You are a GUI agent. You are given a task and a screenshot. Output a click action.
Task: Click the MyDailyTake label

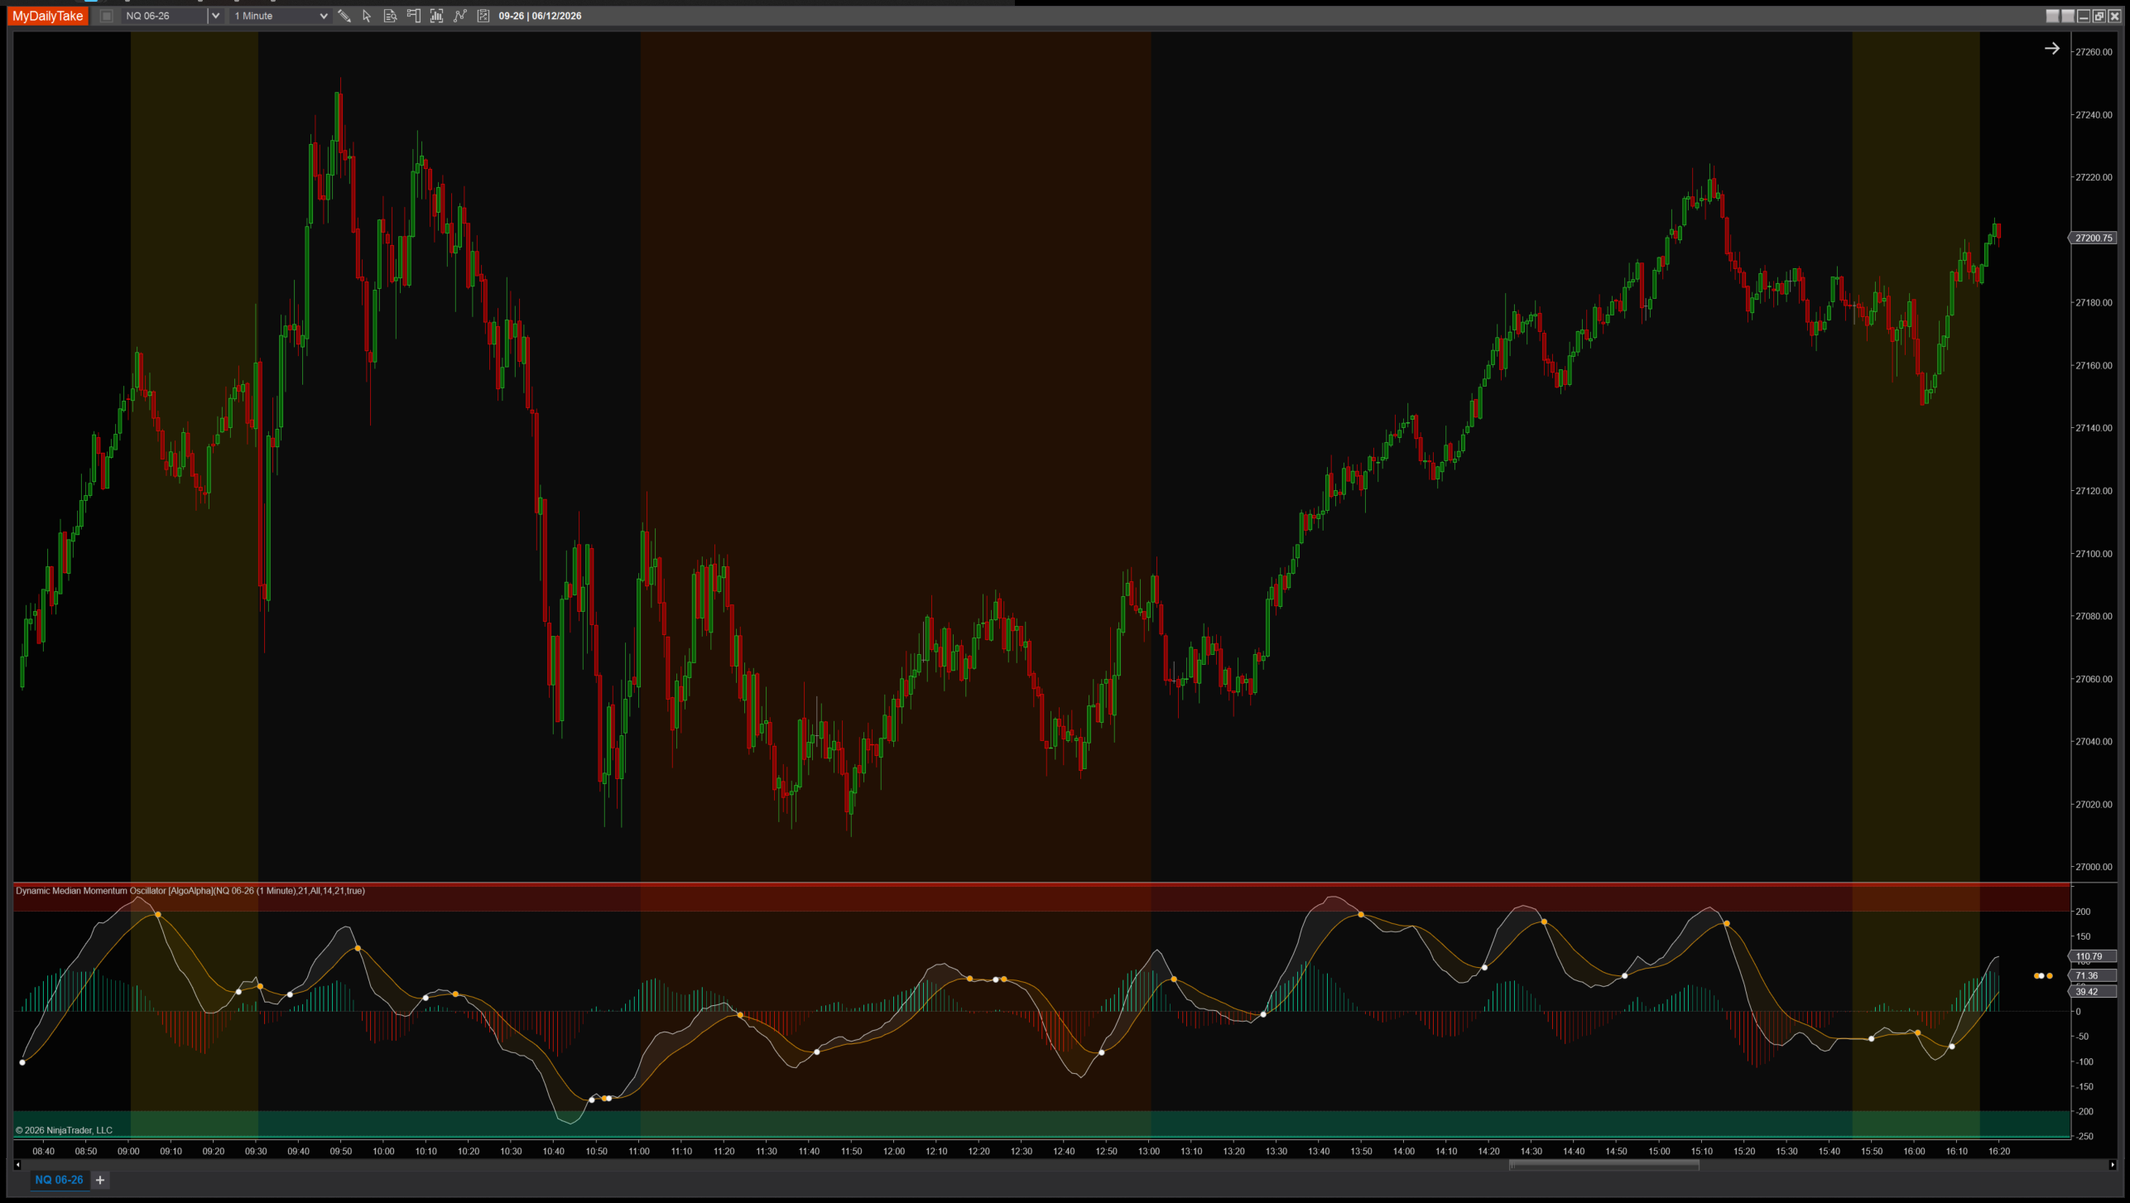48,16
